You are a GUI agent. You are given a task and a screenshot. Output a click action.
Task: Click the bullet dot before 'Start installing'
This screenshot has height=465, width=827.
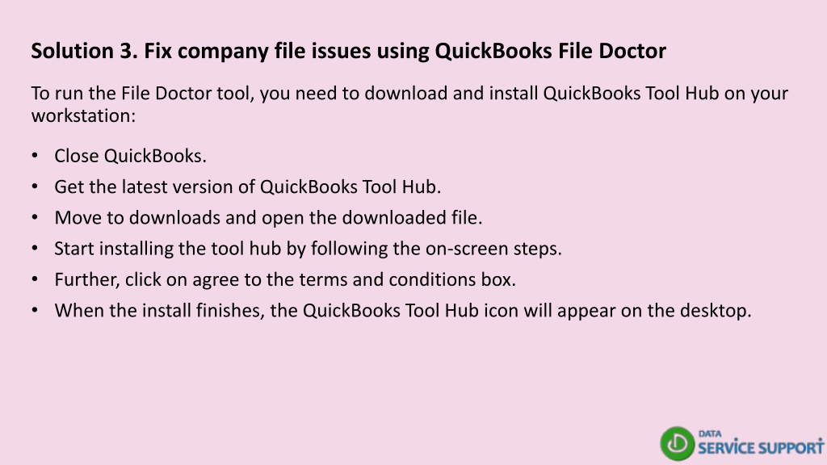click(x=35, y=248)
